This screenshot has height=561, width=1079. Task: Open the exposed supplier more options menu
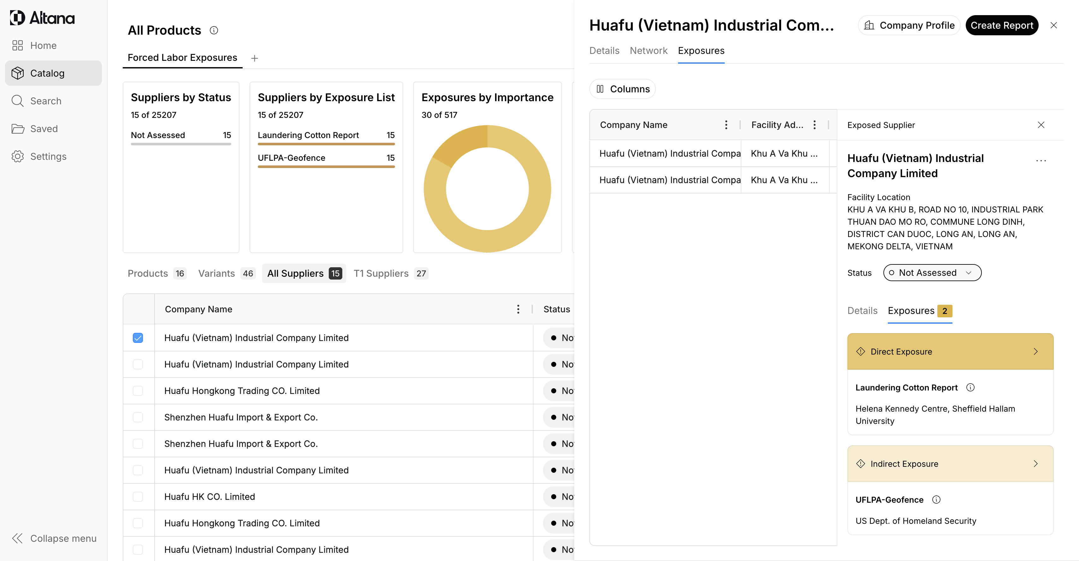[1041, 160]
